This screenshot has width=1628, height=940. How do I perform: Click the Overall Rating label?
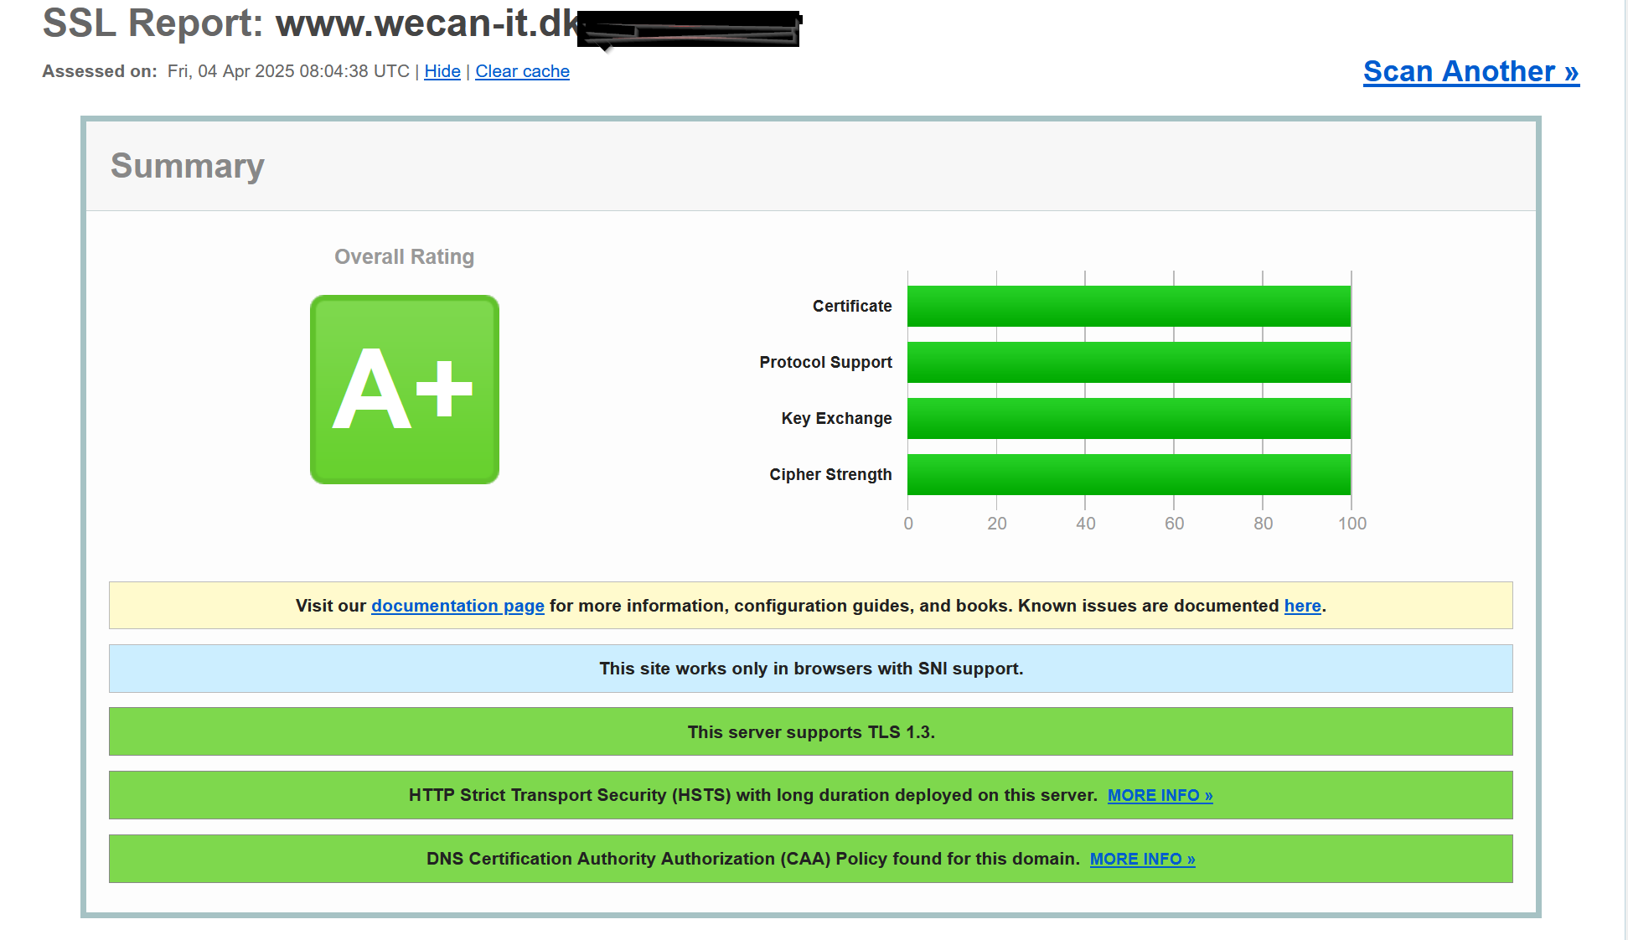click(x=404, y=256)
